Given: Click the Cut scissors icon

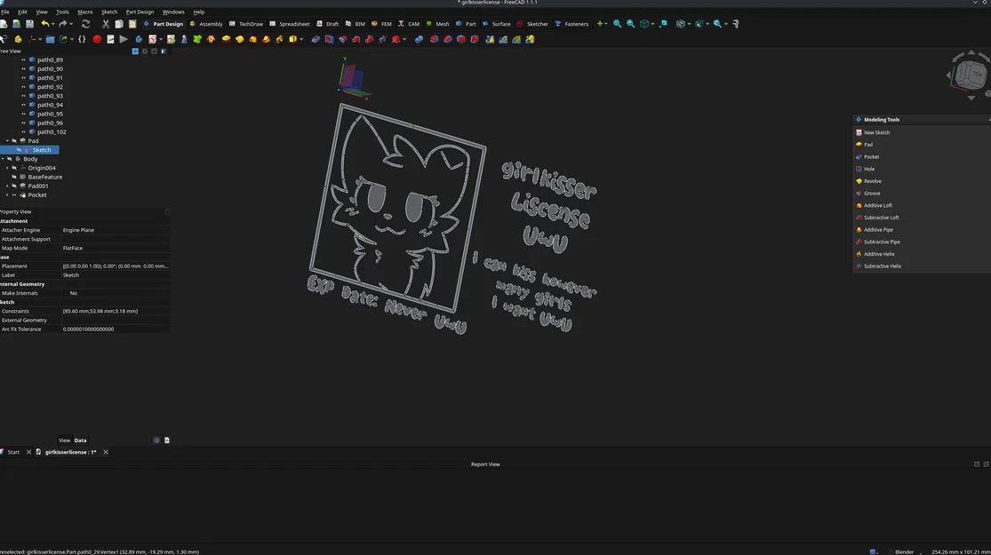Looking at the screenshot, I should [106, 24].
